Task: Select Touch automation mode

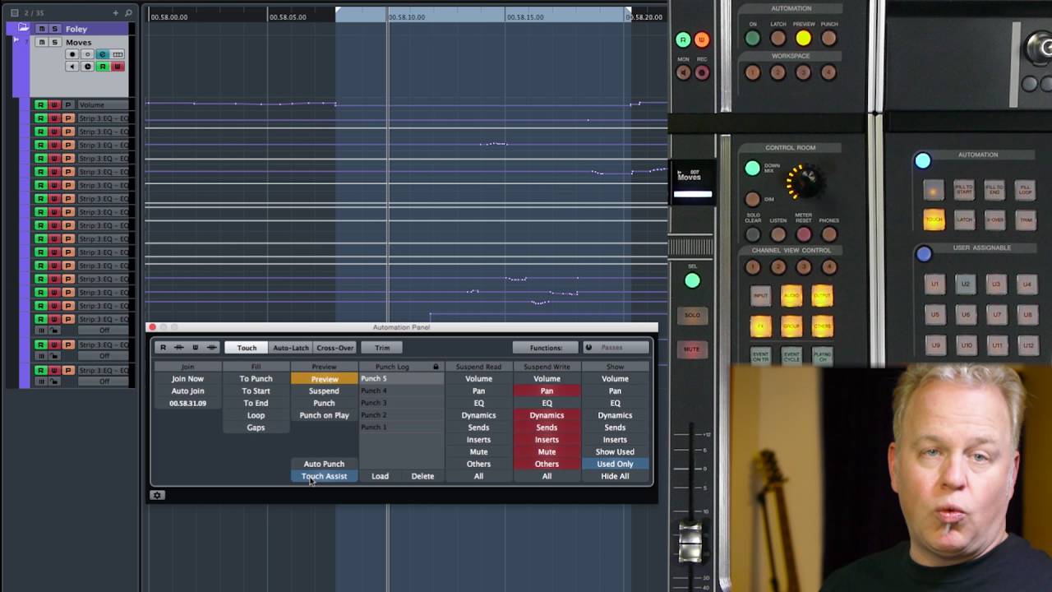Action: click(247, 348)
